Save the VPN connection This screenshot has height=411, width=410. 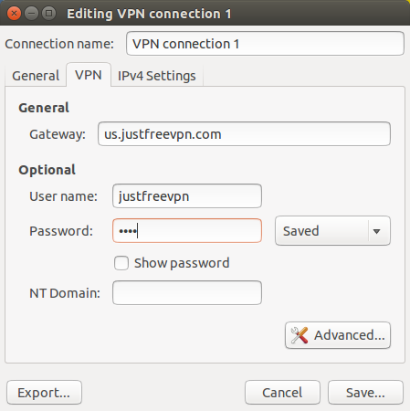pos(365,393)
